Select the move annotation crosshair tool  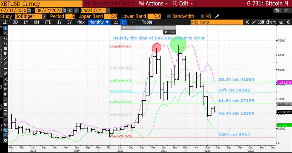6,84
